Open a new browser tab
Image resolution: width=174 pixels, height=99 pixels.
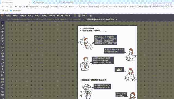(95, 2)
